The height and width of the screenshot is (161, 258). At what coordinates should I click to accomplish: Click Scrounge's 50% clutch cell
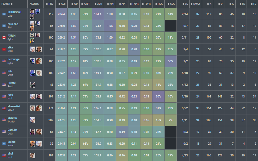171,61
